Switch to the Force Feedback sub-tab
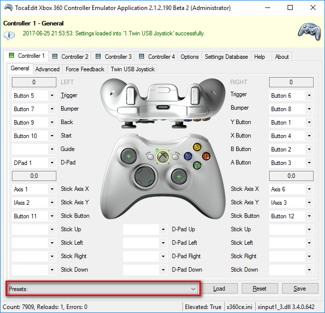 (85, 69)
